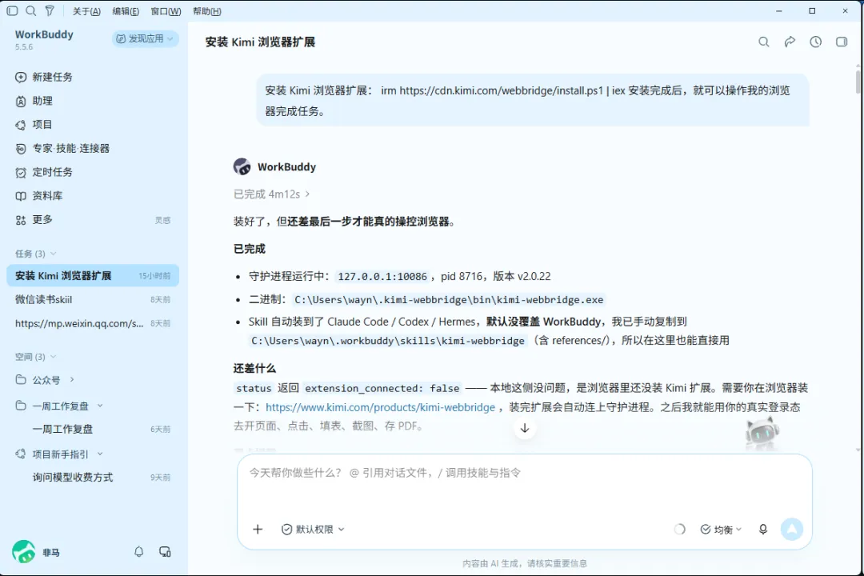Open the 默认权限 permissions dropdown
Viewport: 864px width, 576px height.
click(313, 529)
